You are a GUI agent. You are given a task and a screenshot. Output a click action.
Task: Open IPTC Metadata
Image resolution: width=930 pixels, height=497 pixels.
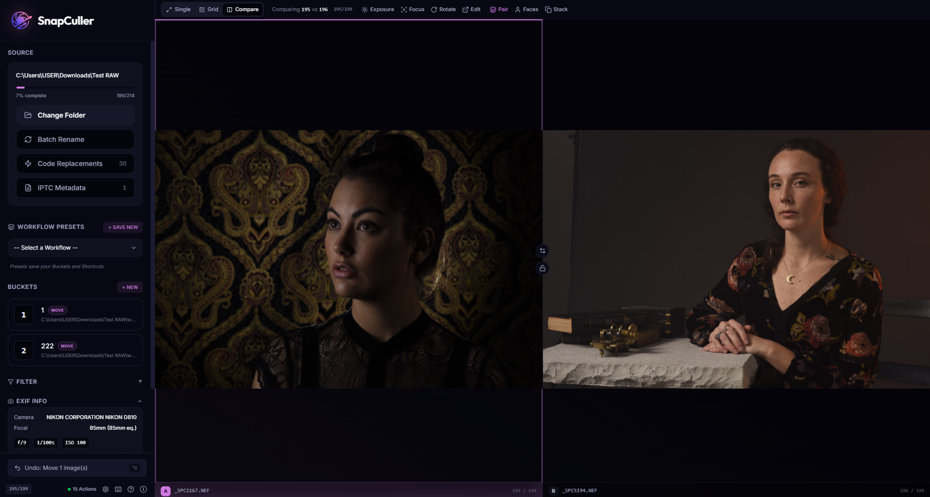(x=75, y=188)
